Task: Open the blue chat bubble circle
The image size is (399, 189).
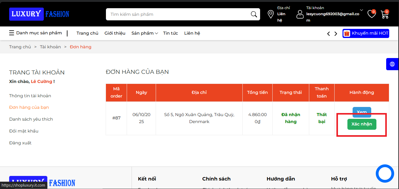Action: (x=385, y=174)
